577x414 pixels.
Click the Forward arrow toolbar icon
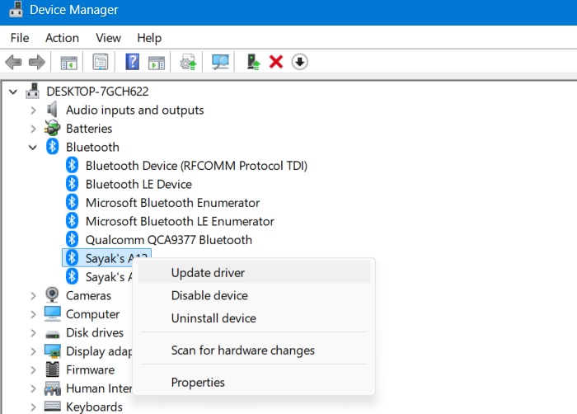coord(37,62)
